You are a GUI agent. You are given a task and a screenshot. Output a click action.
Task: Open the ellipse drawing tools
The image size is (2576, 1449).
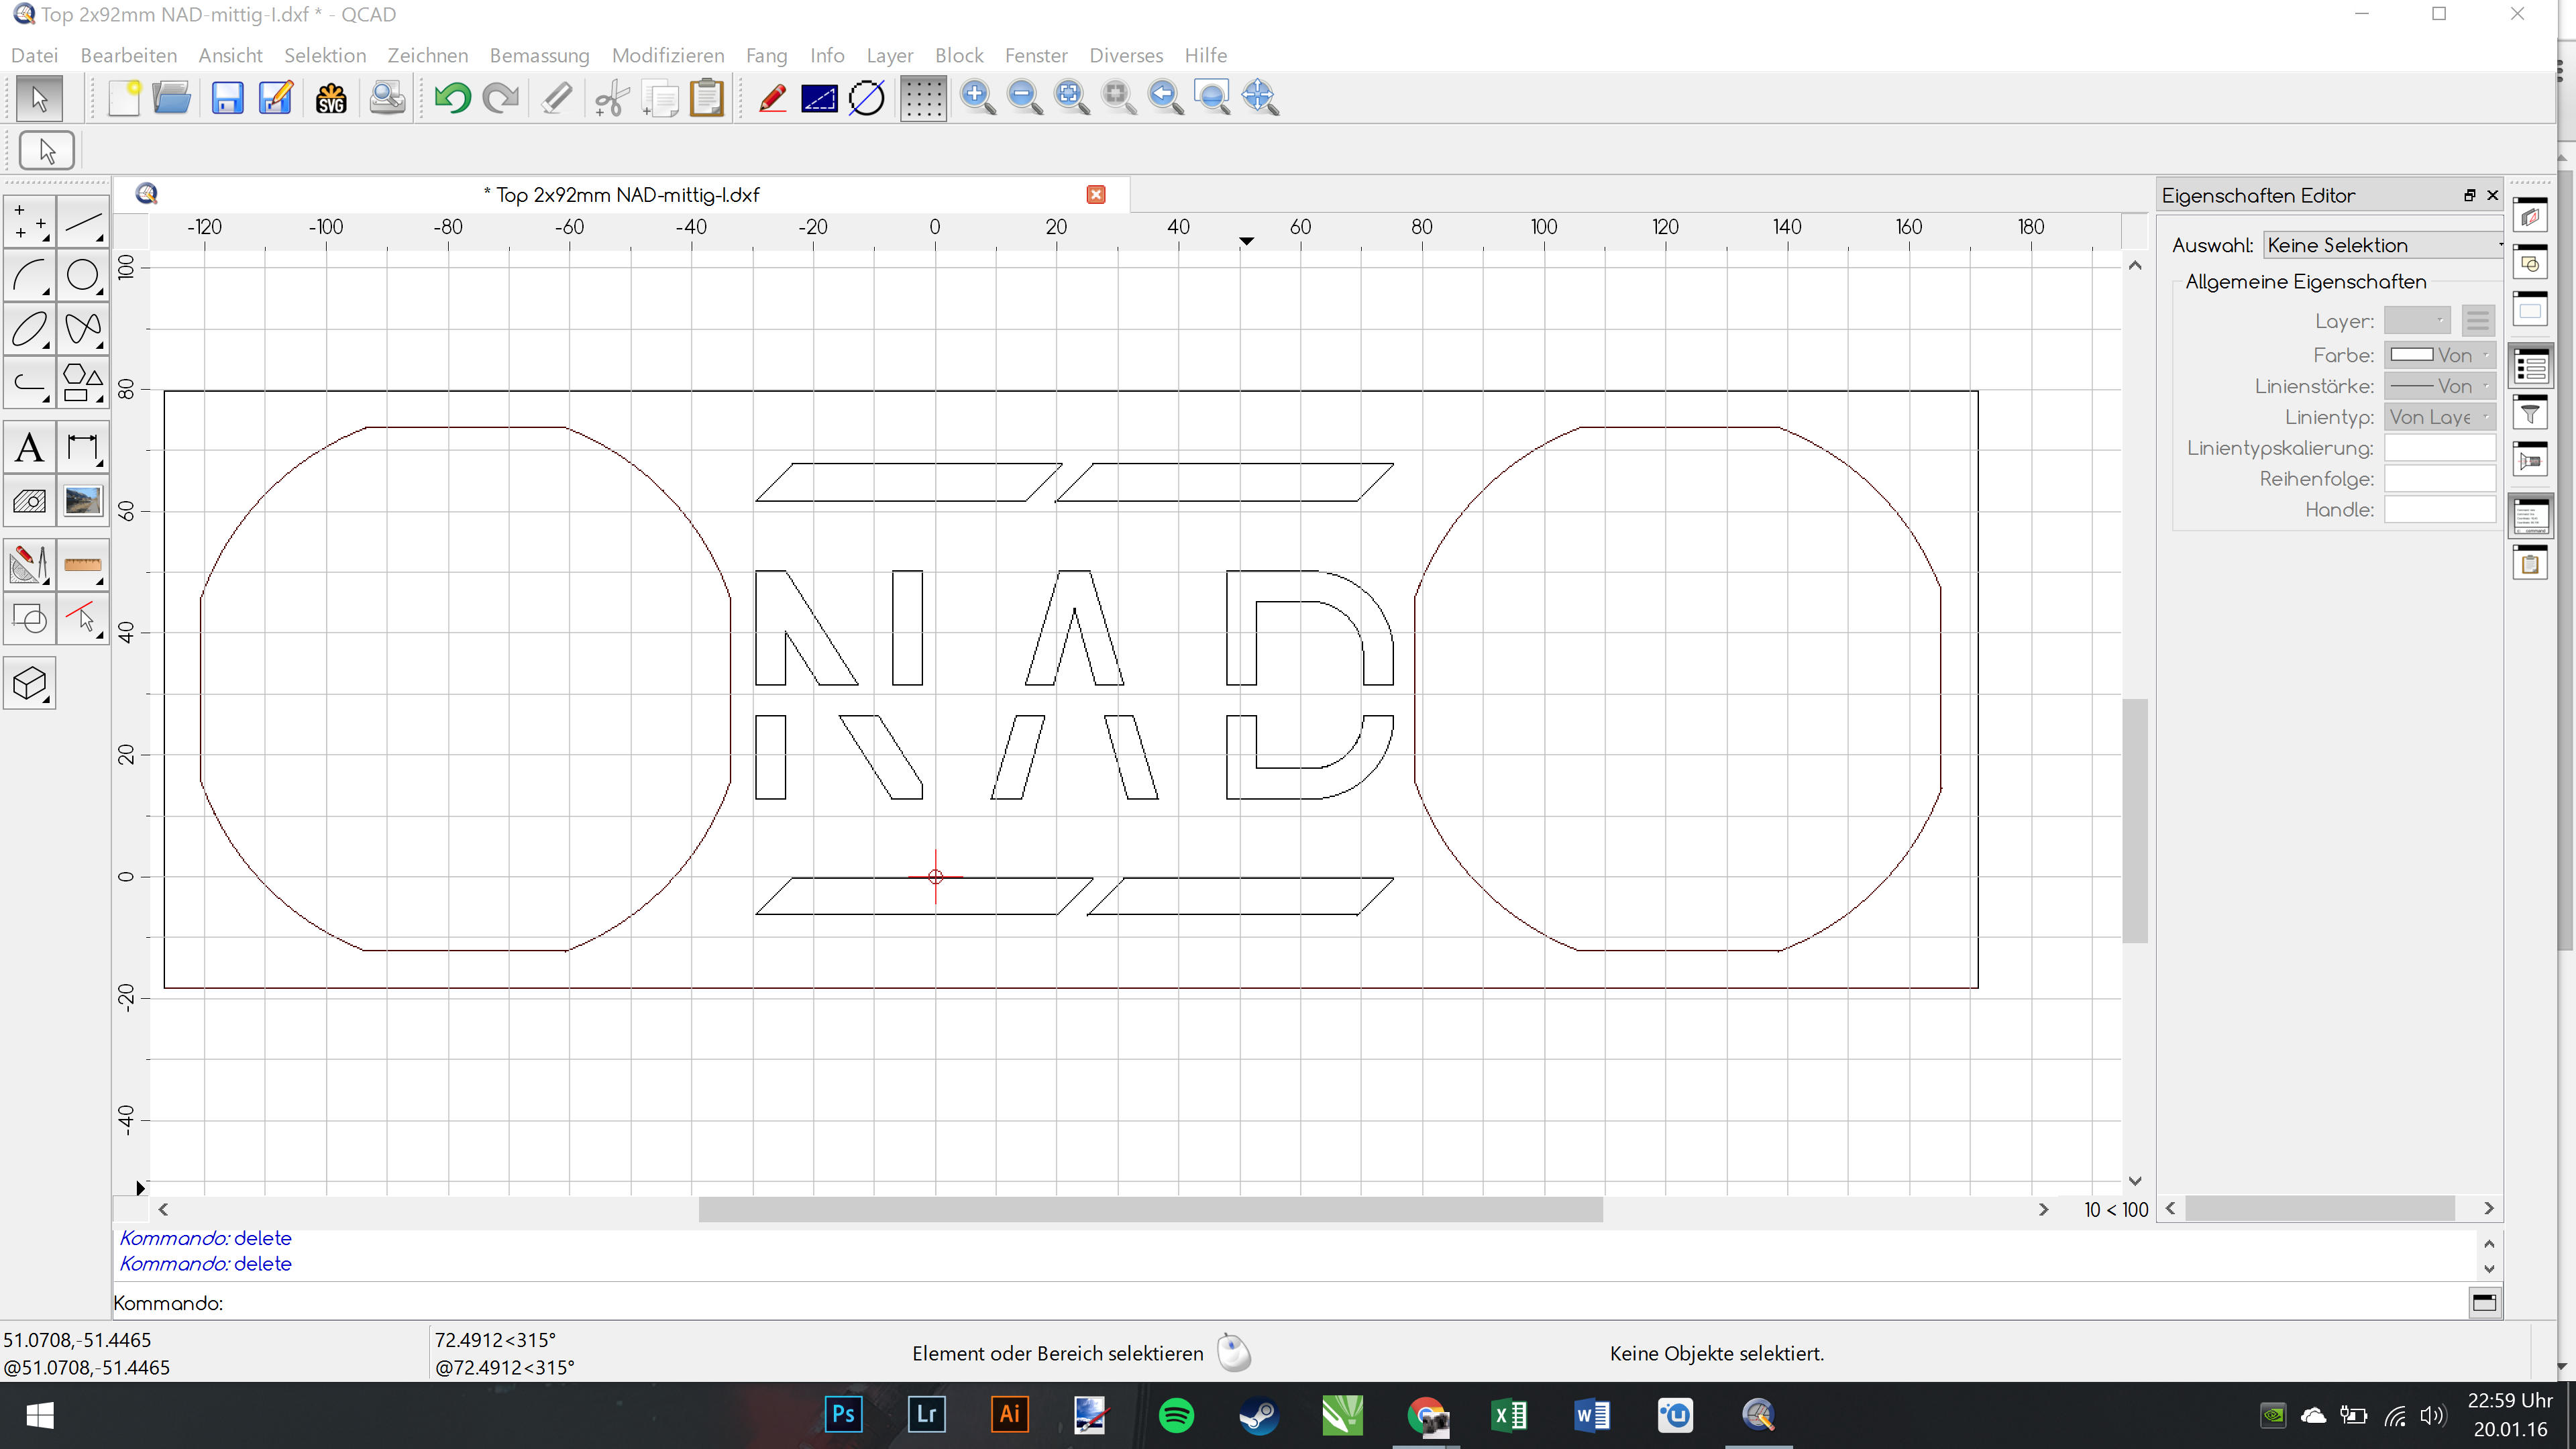pos(30,329)
